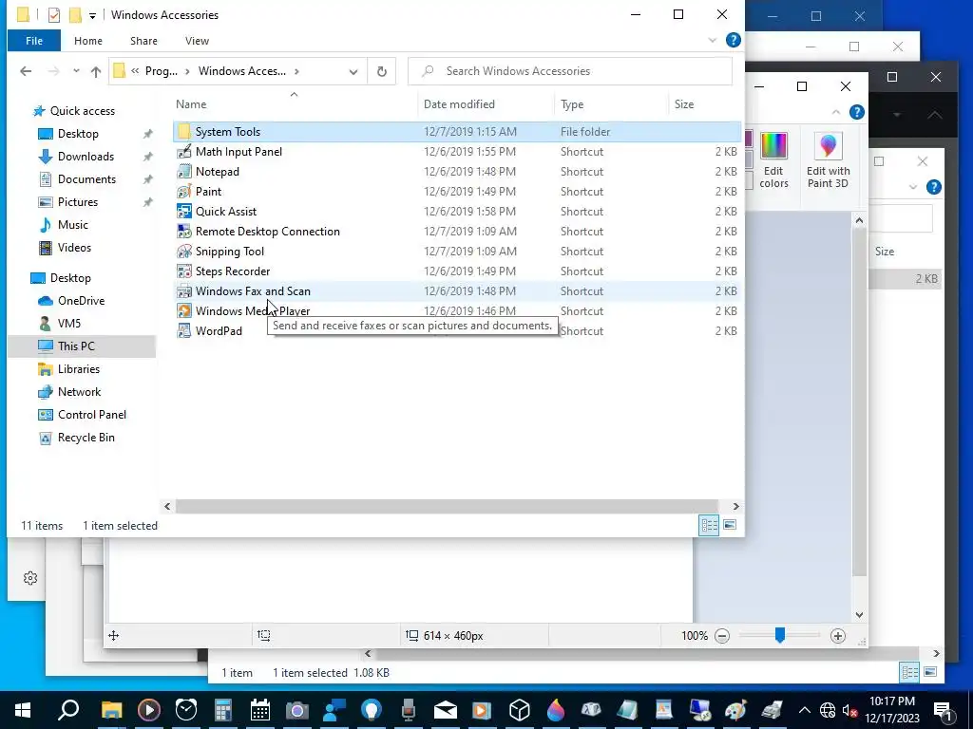Select the Math Input Panel shortcut icon
Viewport: 973px width, 729px height.
[183, 151]
